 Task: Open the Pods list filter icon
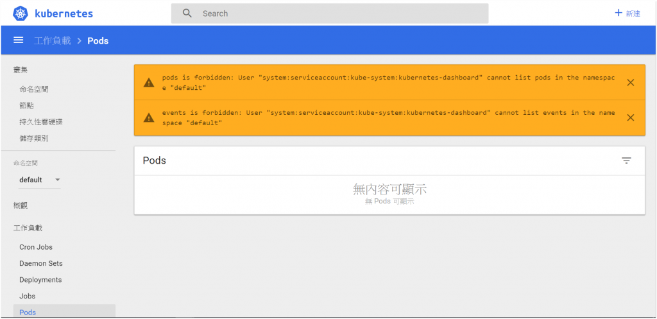(x=626, y=160)
